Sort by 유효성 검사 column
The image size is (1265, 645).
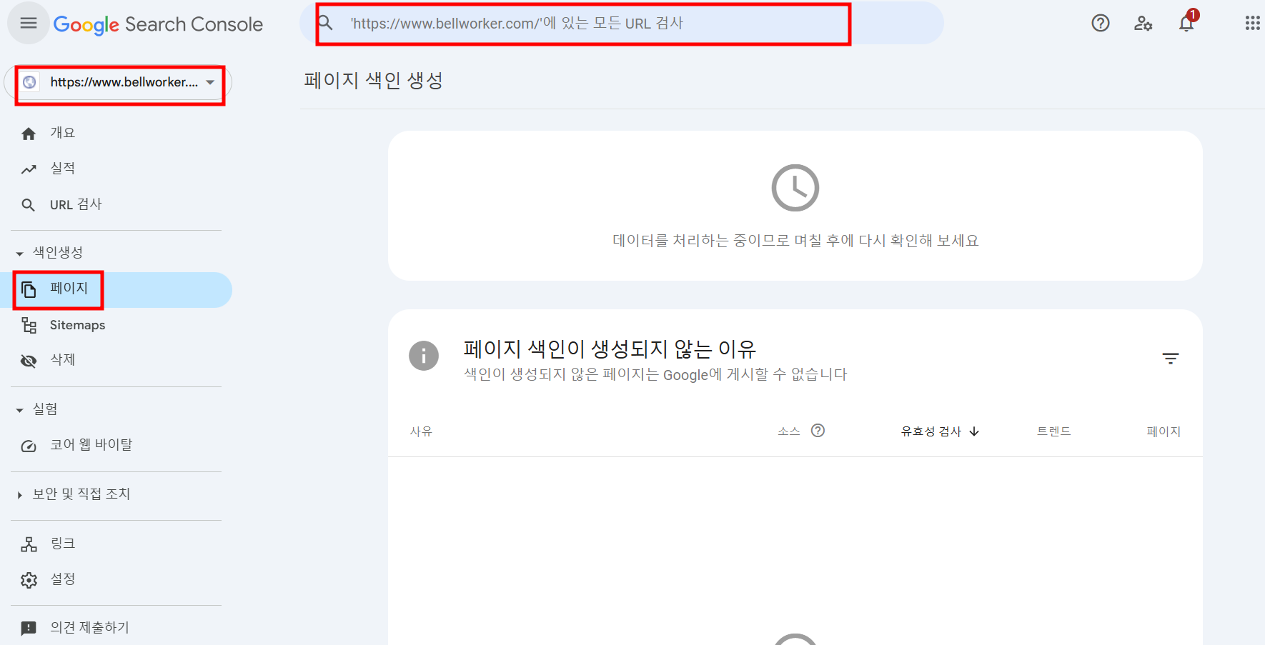pos(940,431)
